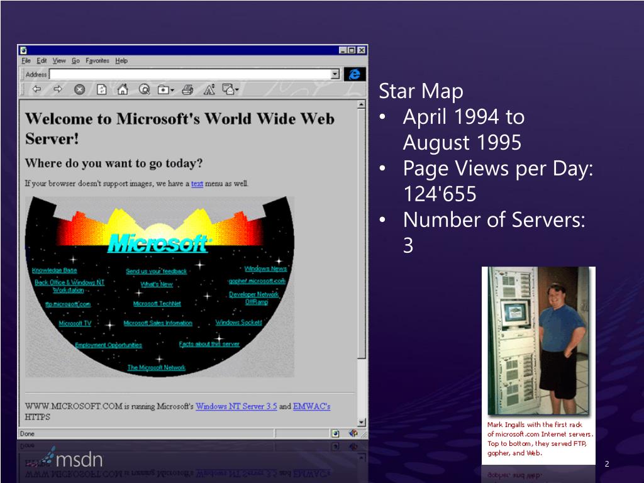This screenshot has height=483, width=644.
Task: Follow the "text" menu link
Action: (197, 184)
